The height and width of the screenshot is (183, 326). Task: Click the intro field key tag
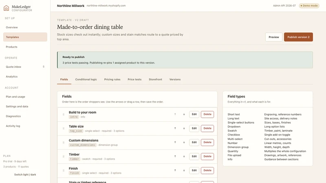[74, 117]
